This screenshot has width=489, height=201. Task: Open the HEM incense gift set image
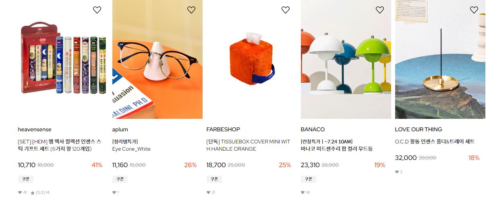pos(63,59)
